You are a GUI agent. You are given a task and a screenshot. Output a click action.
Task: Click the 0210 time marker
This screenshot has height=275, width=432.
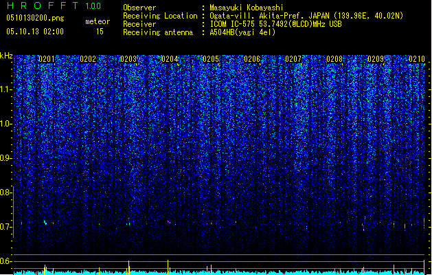click(x=417, y=59)
